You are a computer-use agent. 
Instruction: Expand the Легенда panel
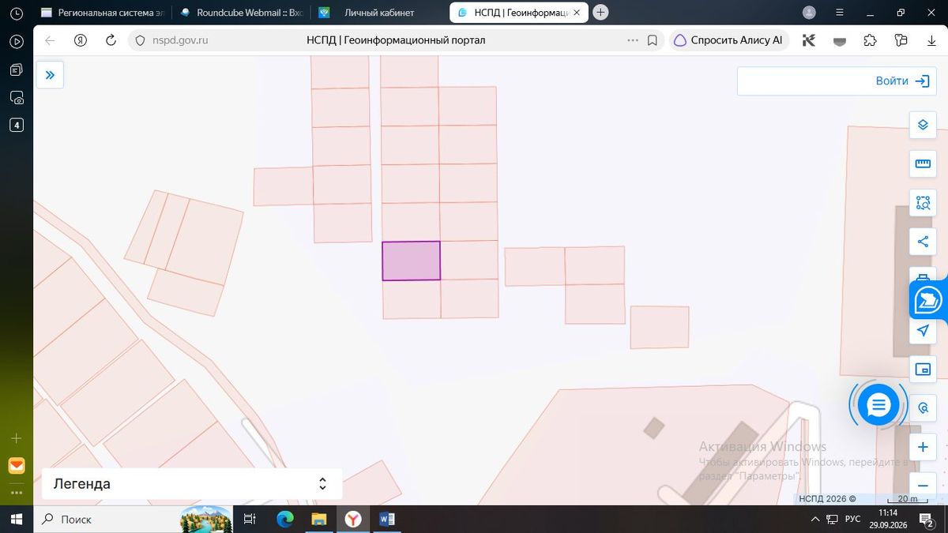(x=192, y=484)
